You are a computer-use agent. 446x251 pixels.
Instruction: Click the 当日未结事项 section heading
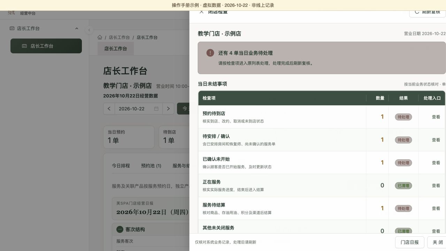pyautogui.click(x=213, y=84)
